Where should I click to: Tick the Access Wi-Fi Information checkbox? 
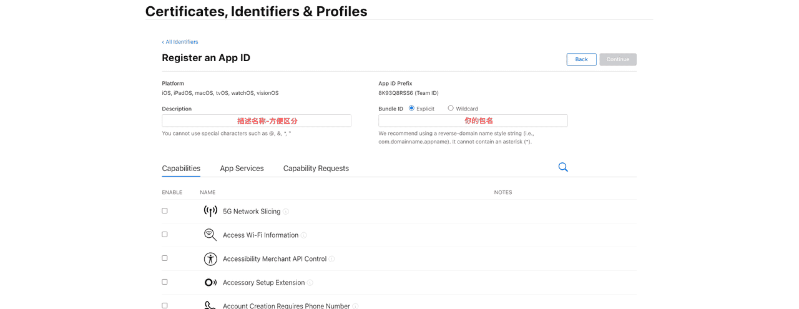pos(165,235)
